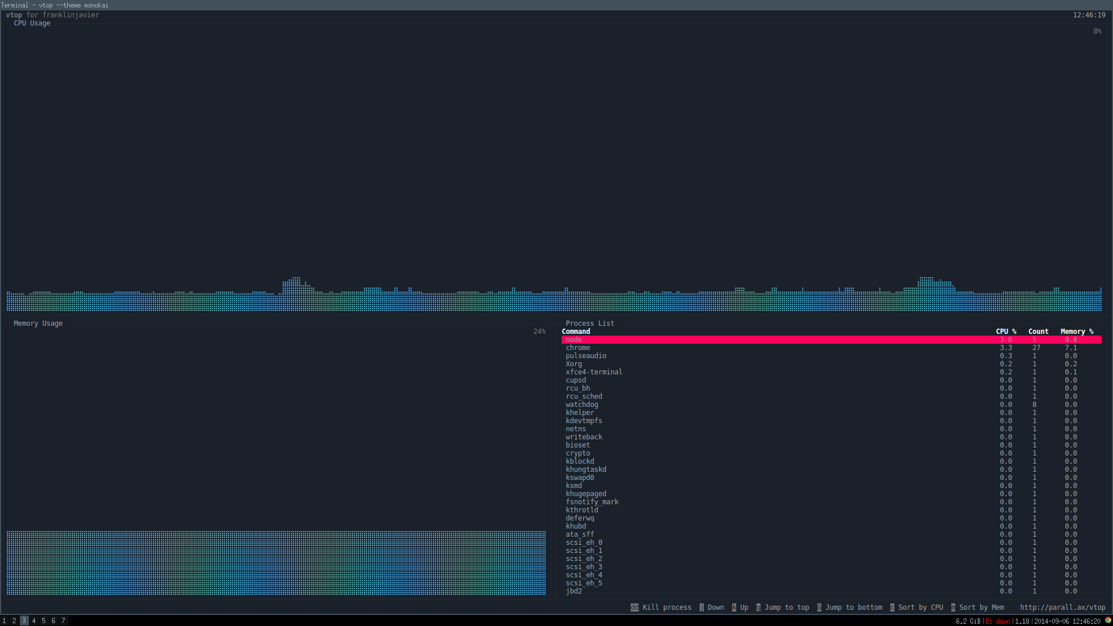Switch to workspace 5
1113x626 pixels.
pos(43,621)
